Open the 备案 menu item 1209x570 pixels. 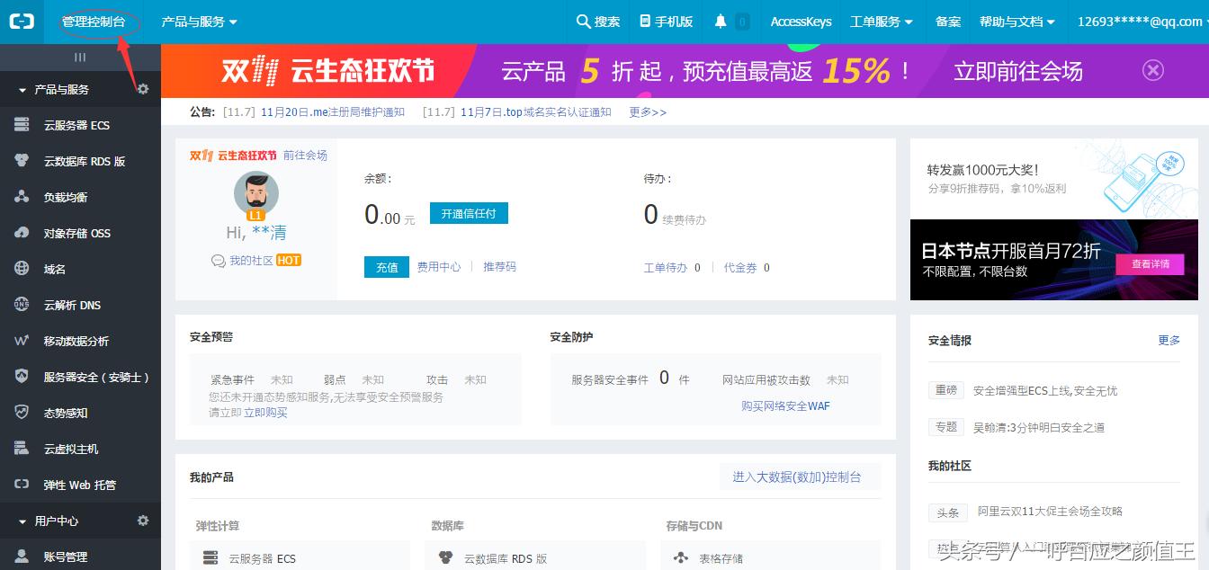click(x=947, y=21)
